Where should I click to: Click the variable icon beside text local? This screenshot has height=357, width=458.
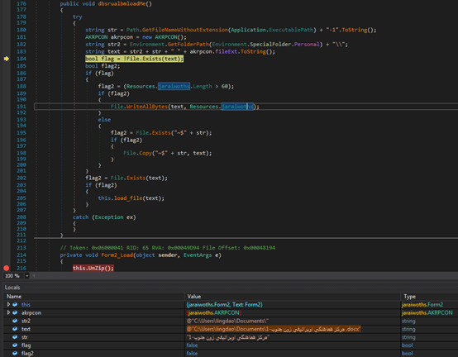coord(15,329)
